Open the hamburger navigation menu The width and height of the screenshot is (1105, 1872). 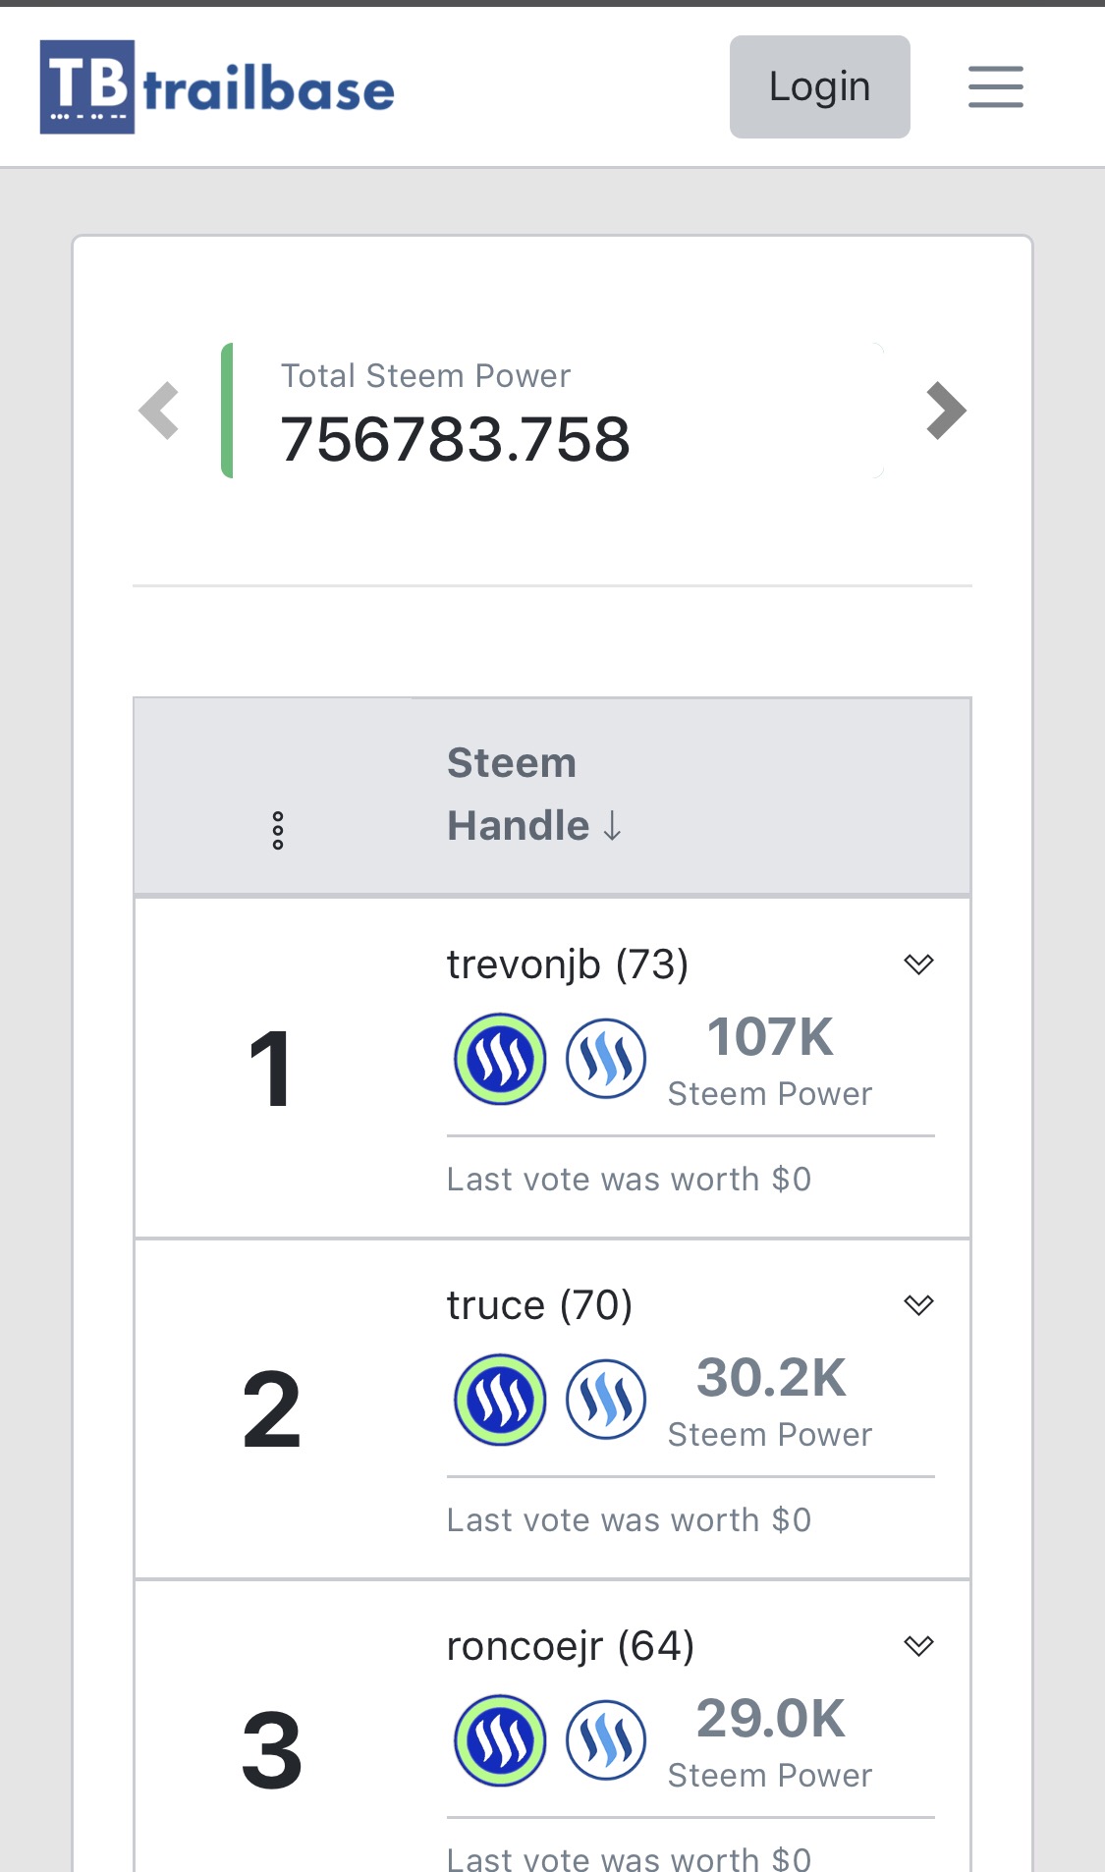coord(995,87)
